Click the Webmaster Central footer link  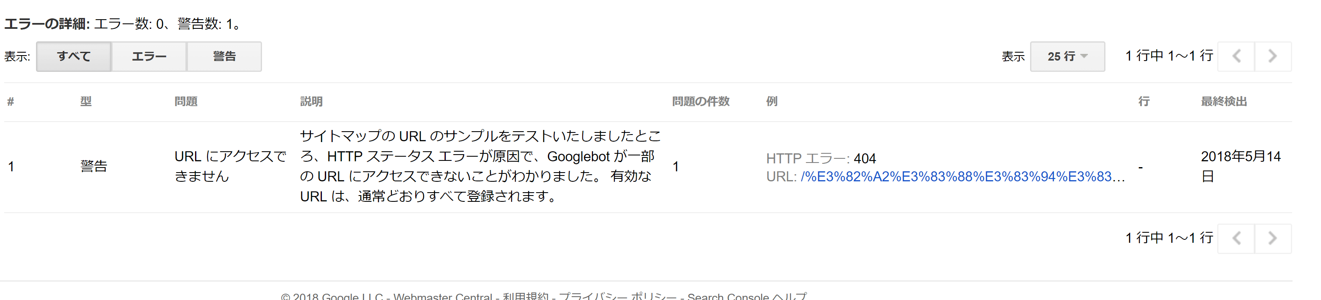pyautogui.click(x=442, y=296)
